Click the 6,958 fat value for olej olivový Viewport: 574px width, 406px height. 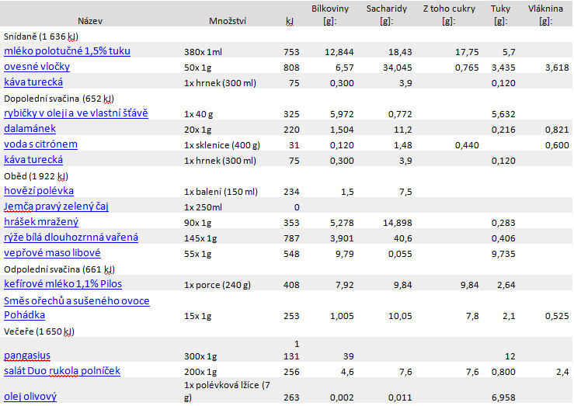[x=503, y=397]
